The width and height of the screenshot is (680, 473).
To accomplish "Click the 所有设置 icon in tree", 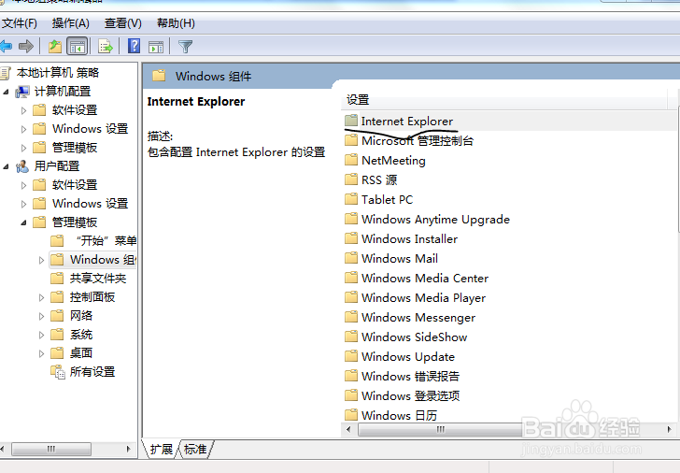I will [57, 372].
